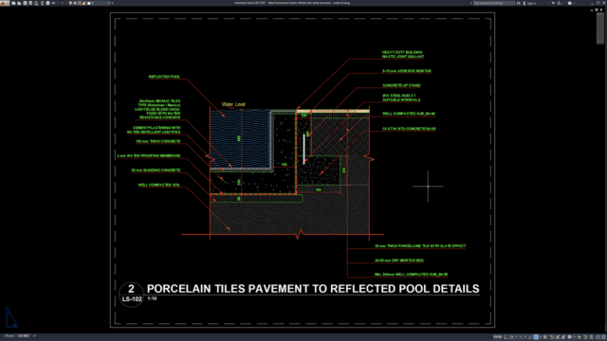This screenshot has height=341, width=607.
Task: Toggle Lineweight display in status bar
Action: [545, 337]
